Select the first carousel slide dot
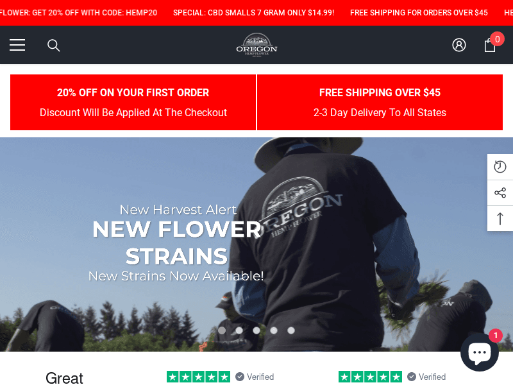Viewport: 513px width, 385px height. coord(222,330)
